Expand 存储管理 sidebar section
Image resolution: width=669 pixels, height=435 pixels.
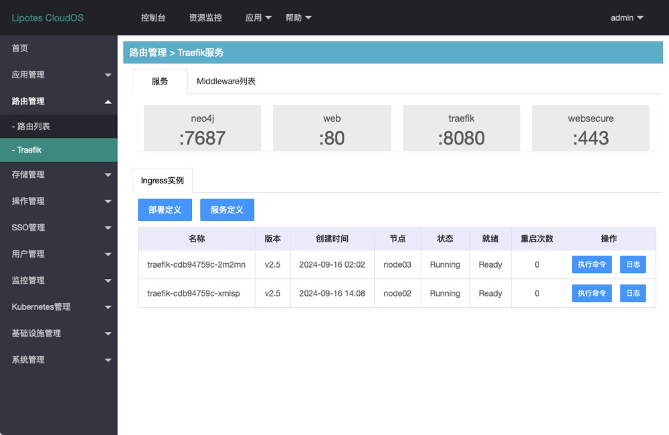(59, 175)
